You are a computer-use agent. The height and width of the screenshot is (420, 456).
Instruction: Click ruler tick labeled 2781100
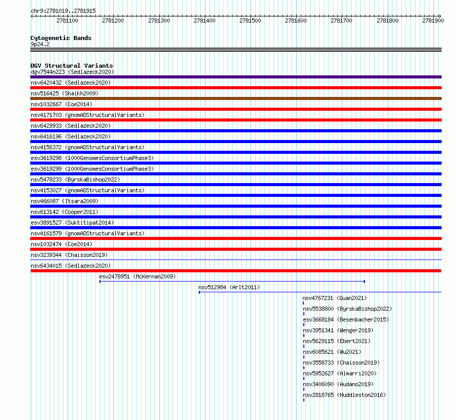[68, 21]
